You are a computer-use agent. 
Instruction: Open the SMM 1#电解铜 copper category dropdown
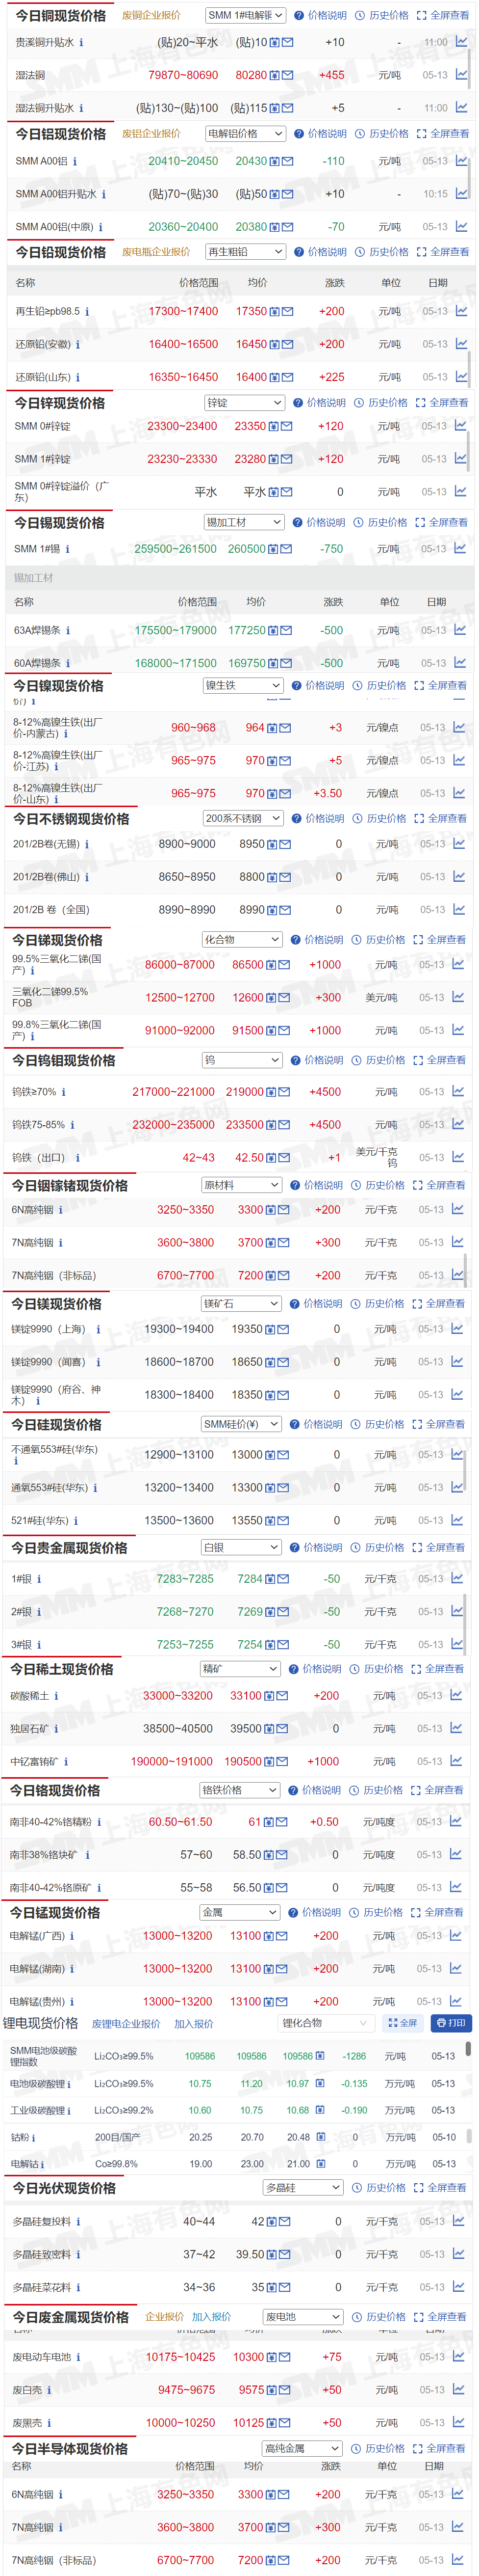point(246,15)
